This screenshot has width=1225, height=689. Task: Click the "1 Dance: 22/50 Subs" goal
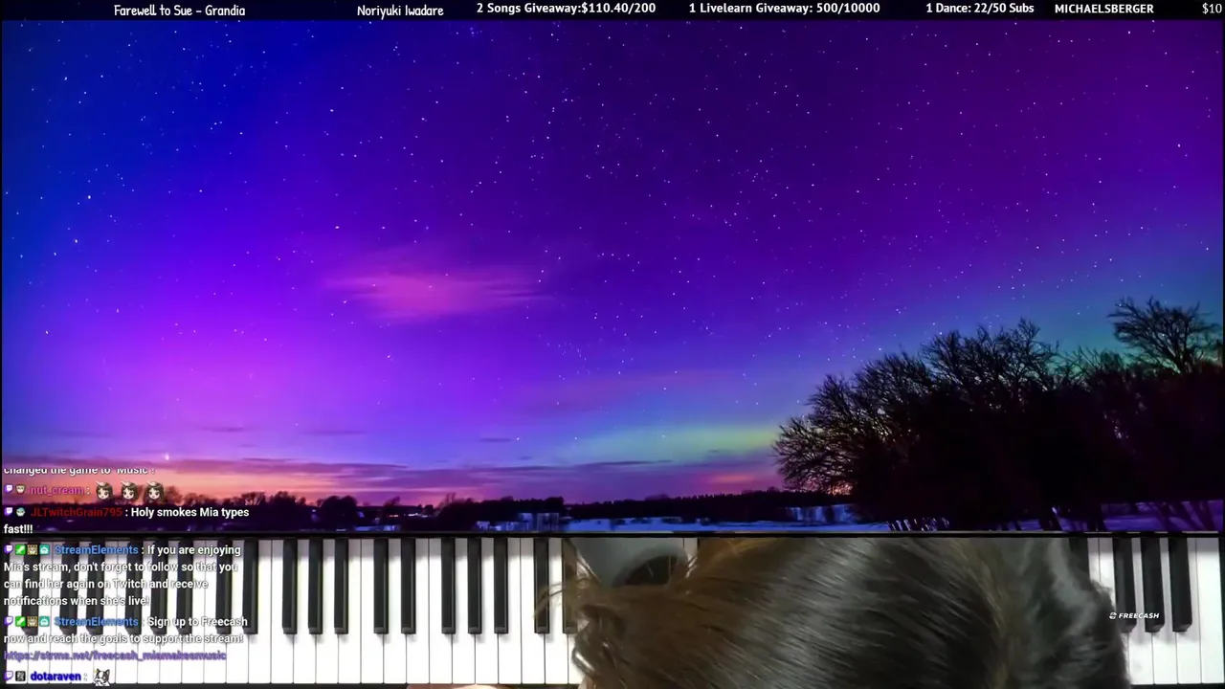pyautogui.click(x=979, y=9)
